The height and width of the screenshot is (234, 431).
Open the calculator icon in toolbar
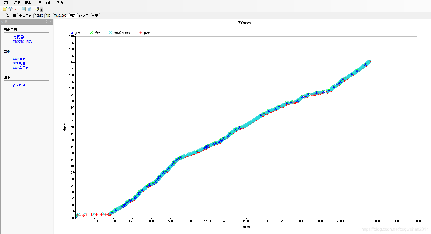[x=29, y=9]
